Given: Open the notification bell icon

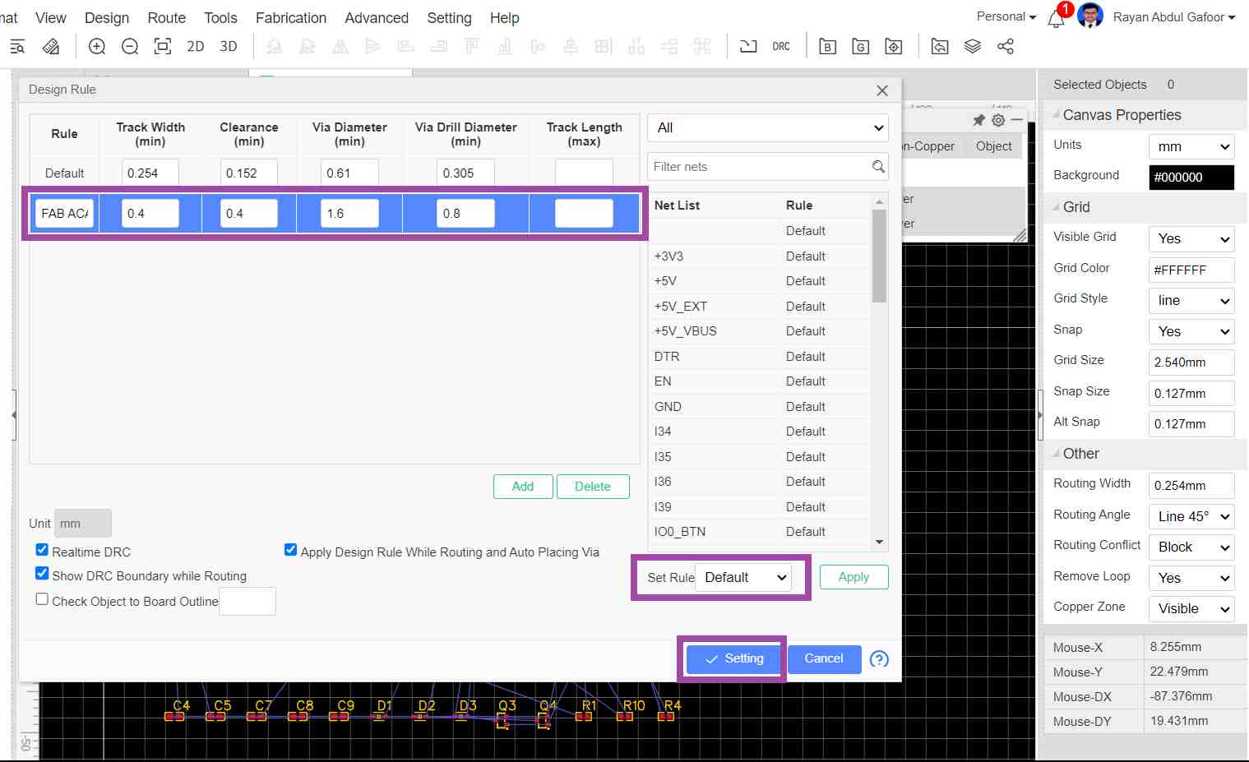Looking at the screenshot, I should click(1057, 19).
